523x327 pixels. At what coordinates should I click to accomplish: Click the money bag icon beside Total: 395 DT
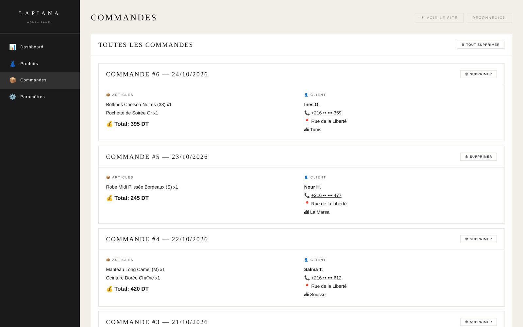coord(110,124)
